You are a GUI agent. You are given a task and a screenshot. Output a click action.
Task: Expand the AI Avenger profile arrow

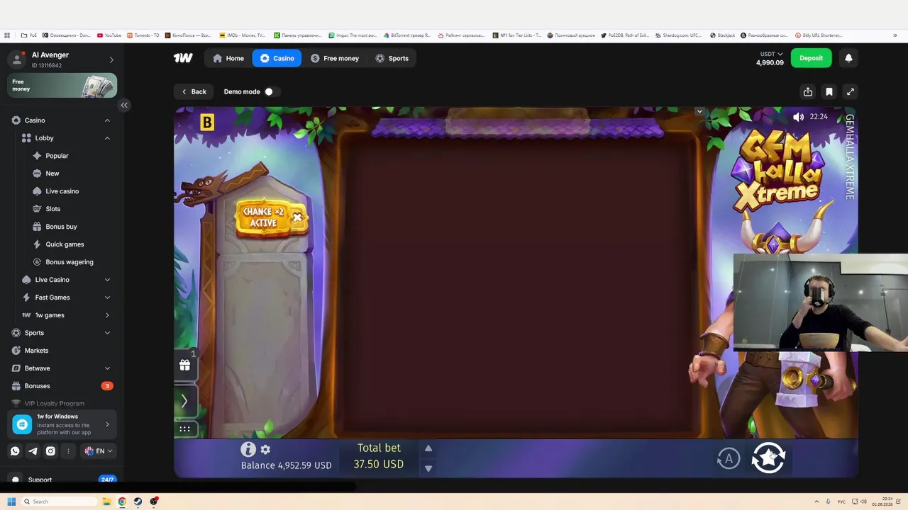pos(111,59)
